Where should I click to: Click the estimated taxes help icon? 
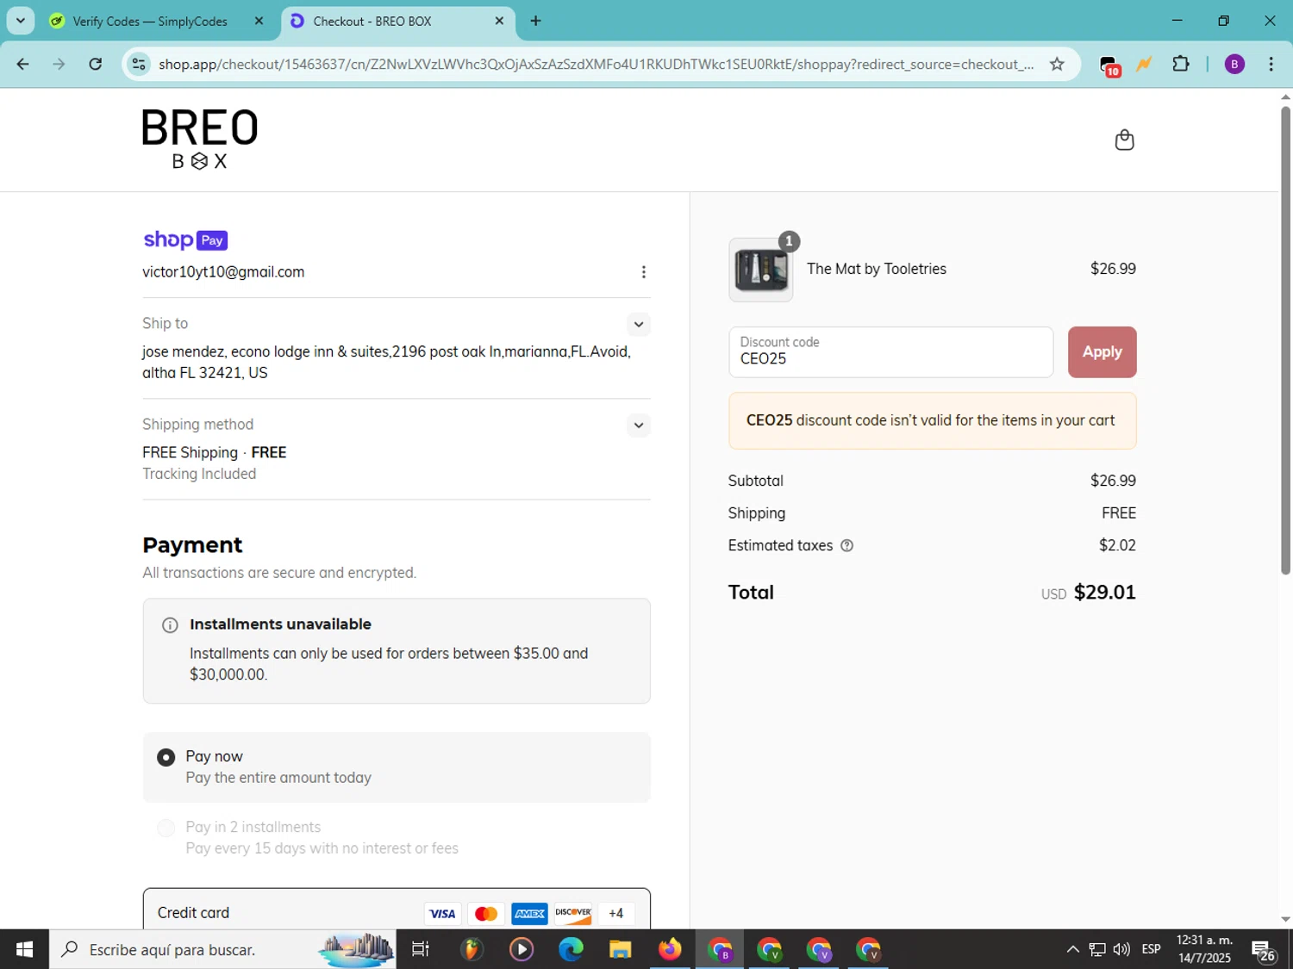pos(846,545)
